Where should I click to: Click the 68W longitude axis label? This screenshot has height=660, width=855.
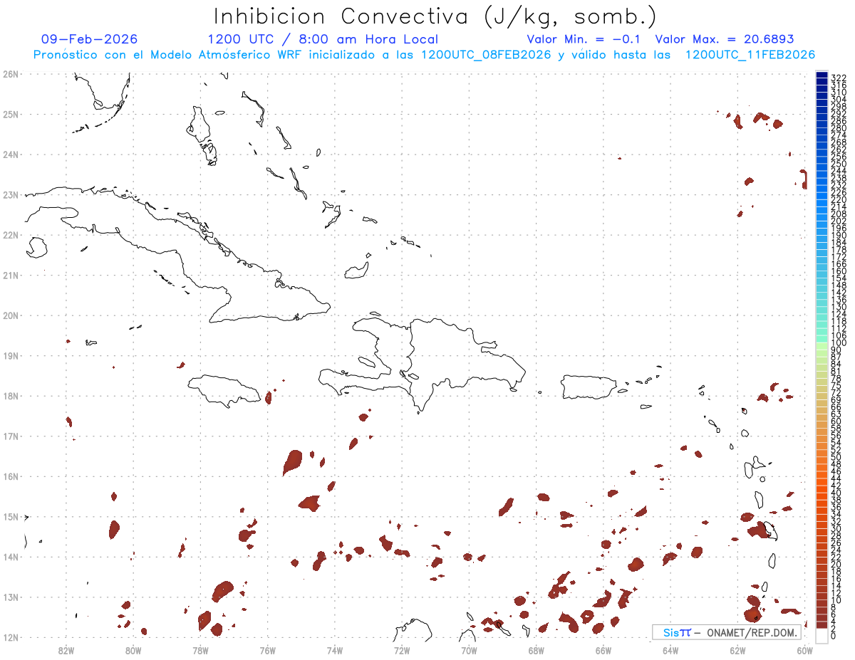click(536, 649)
